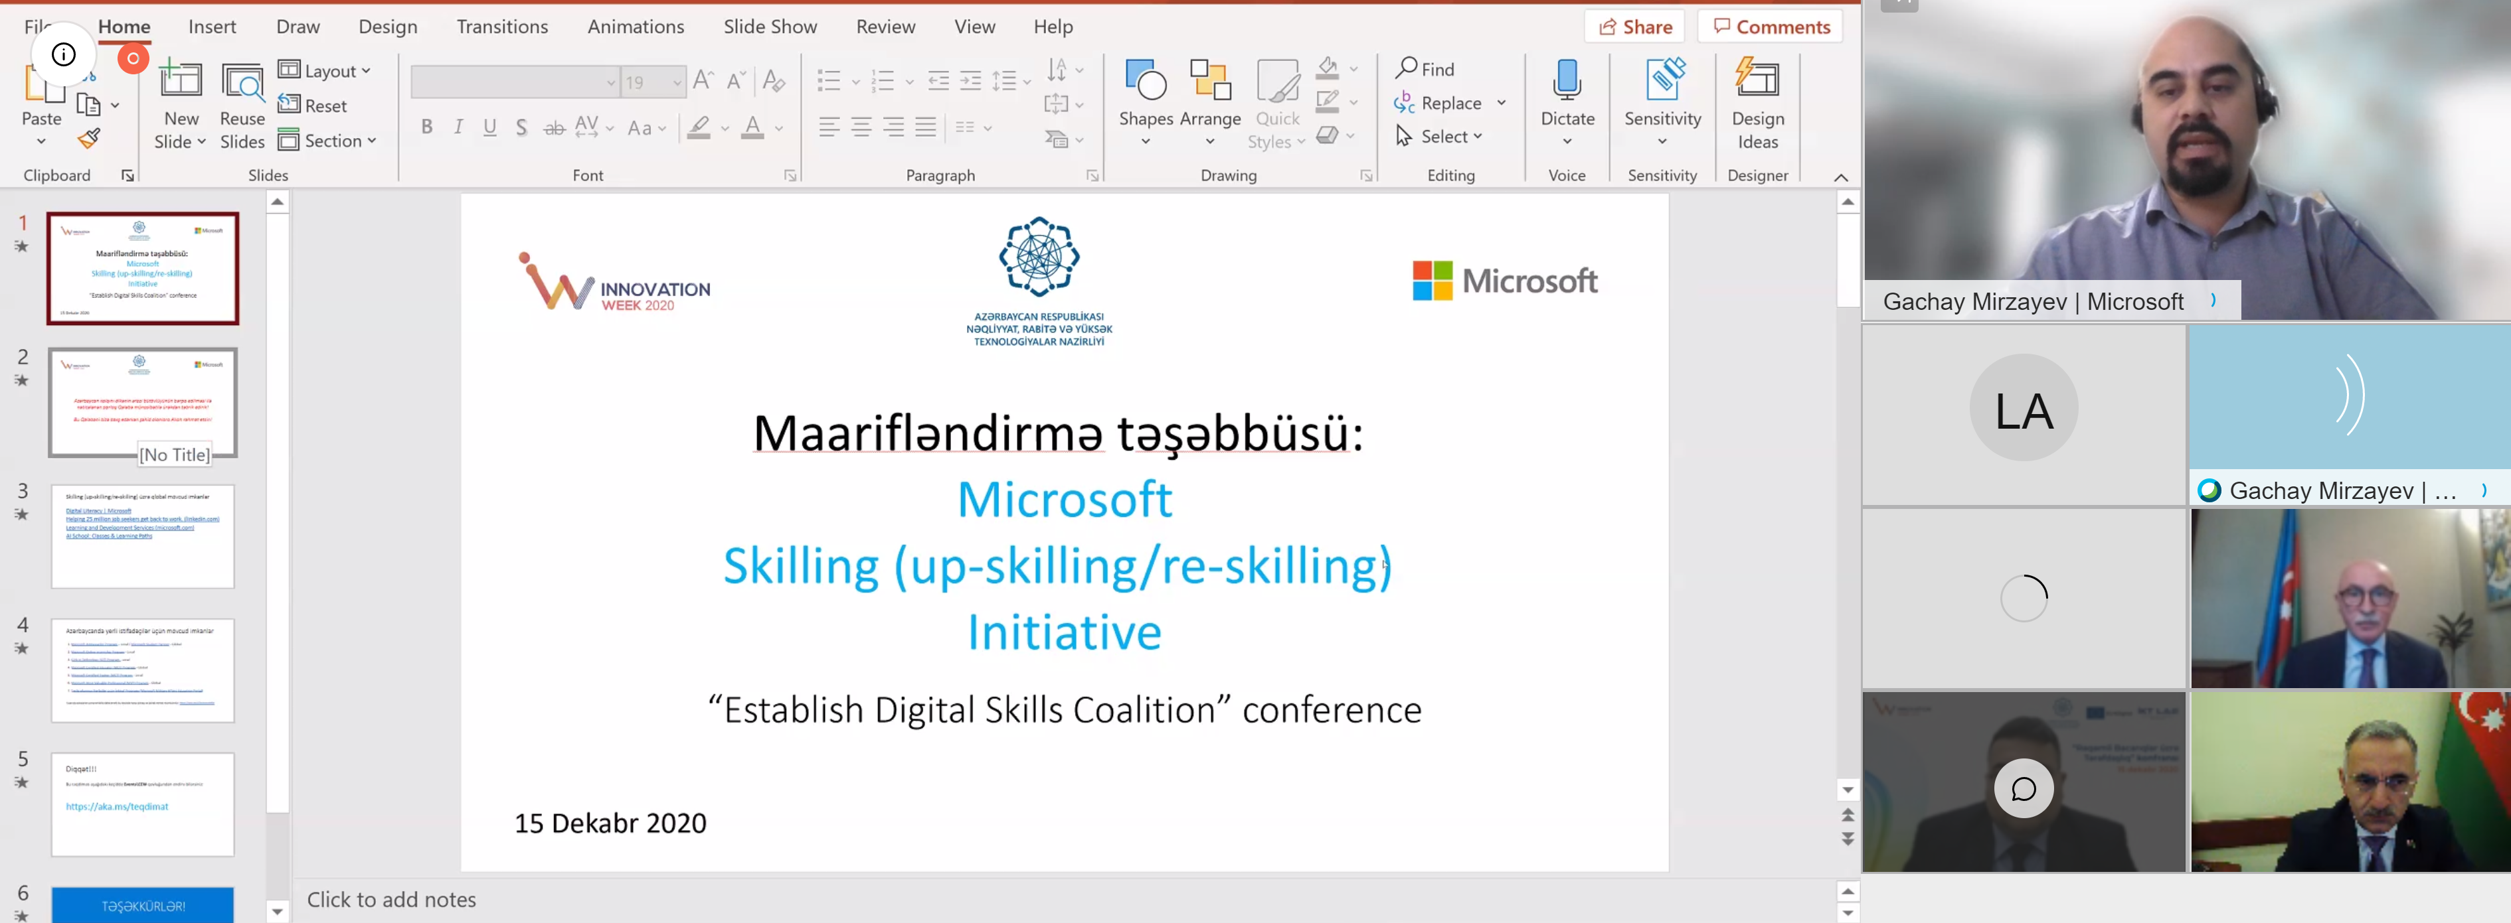Select slide 3 thumbnail
The image size is (2511, 923).
pyautogui.click(x=143, y=536)
